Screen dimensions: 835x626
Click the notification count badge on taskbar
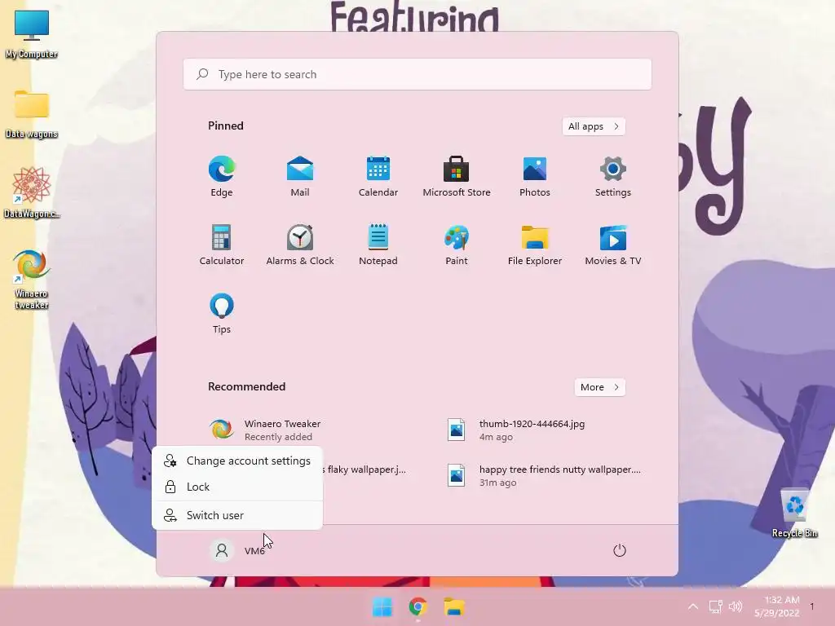tap(812, 606)
